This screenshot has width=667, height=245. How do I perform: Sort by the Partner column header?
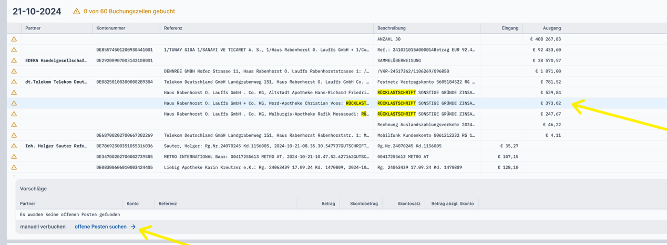pos(33,28)
